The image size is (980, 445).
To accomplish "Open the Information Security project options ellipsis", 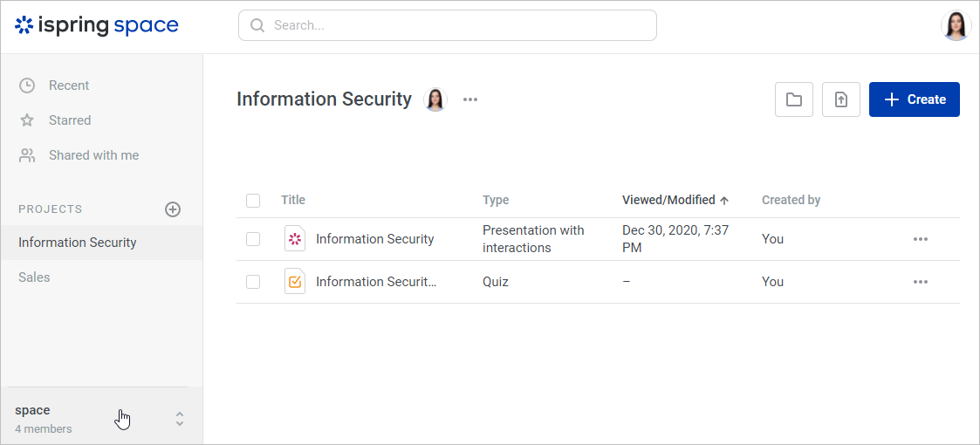I will pos(470,99).
